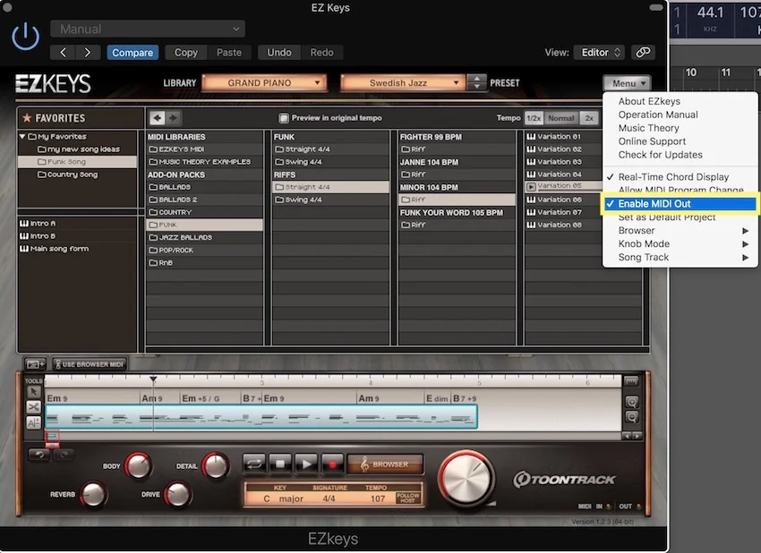Click the Favorites star icon
Screen dimensions: 761x553
coord(27,118)
